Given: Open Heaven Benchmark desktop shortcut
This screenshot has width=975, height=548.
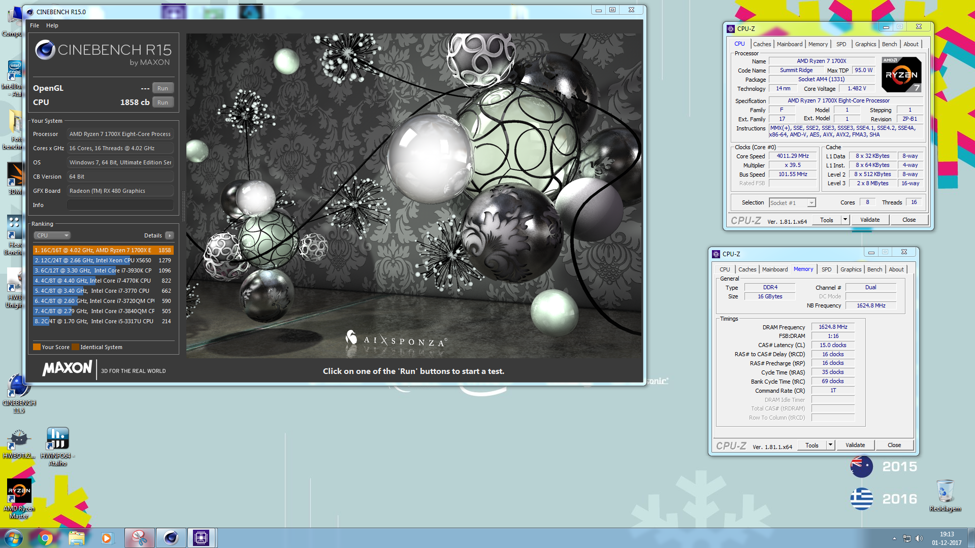Looking at the screenshot, I should [14, 235].
